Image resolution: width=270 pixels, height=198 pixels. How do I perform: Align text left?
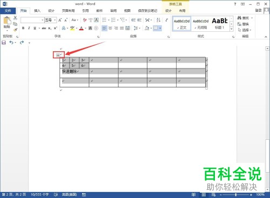(x=104, y=28)
